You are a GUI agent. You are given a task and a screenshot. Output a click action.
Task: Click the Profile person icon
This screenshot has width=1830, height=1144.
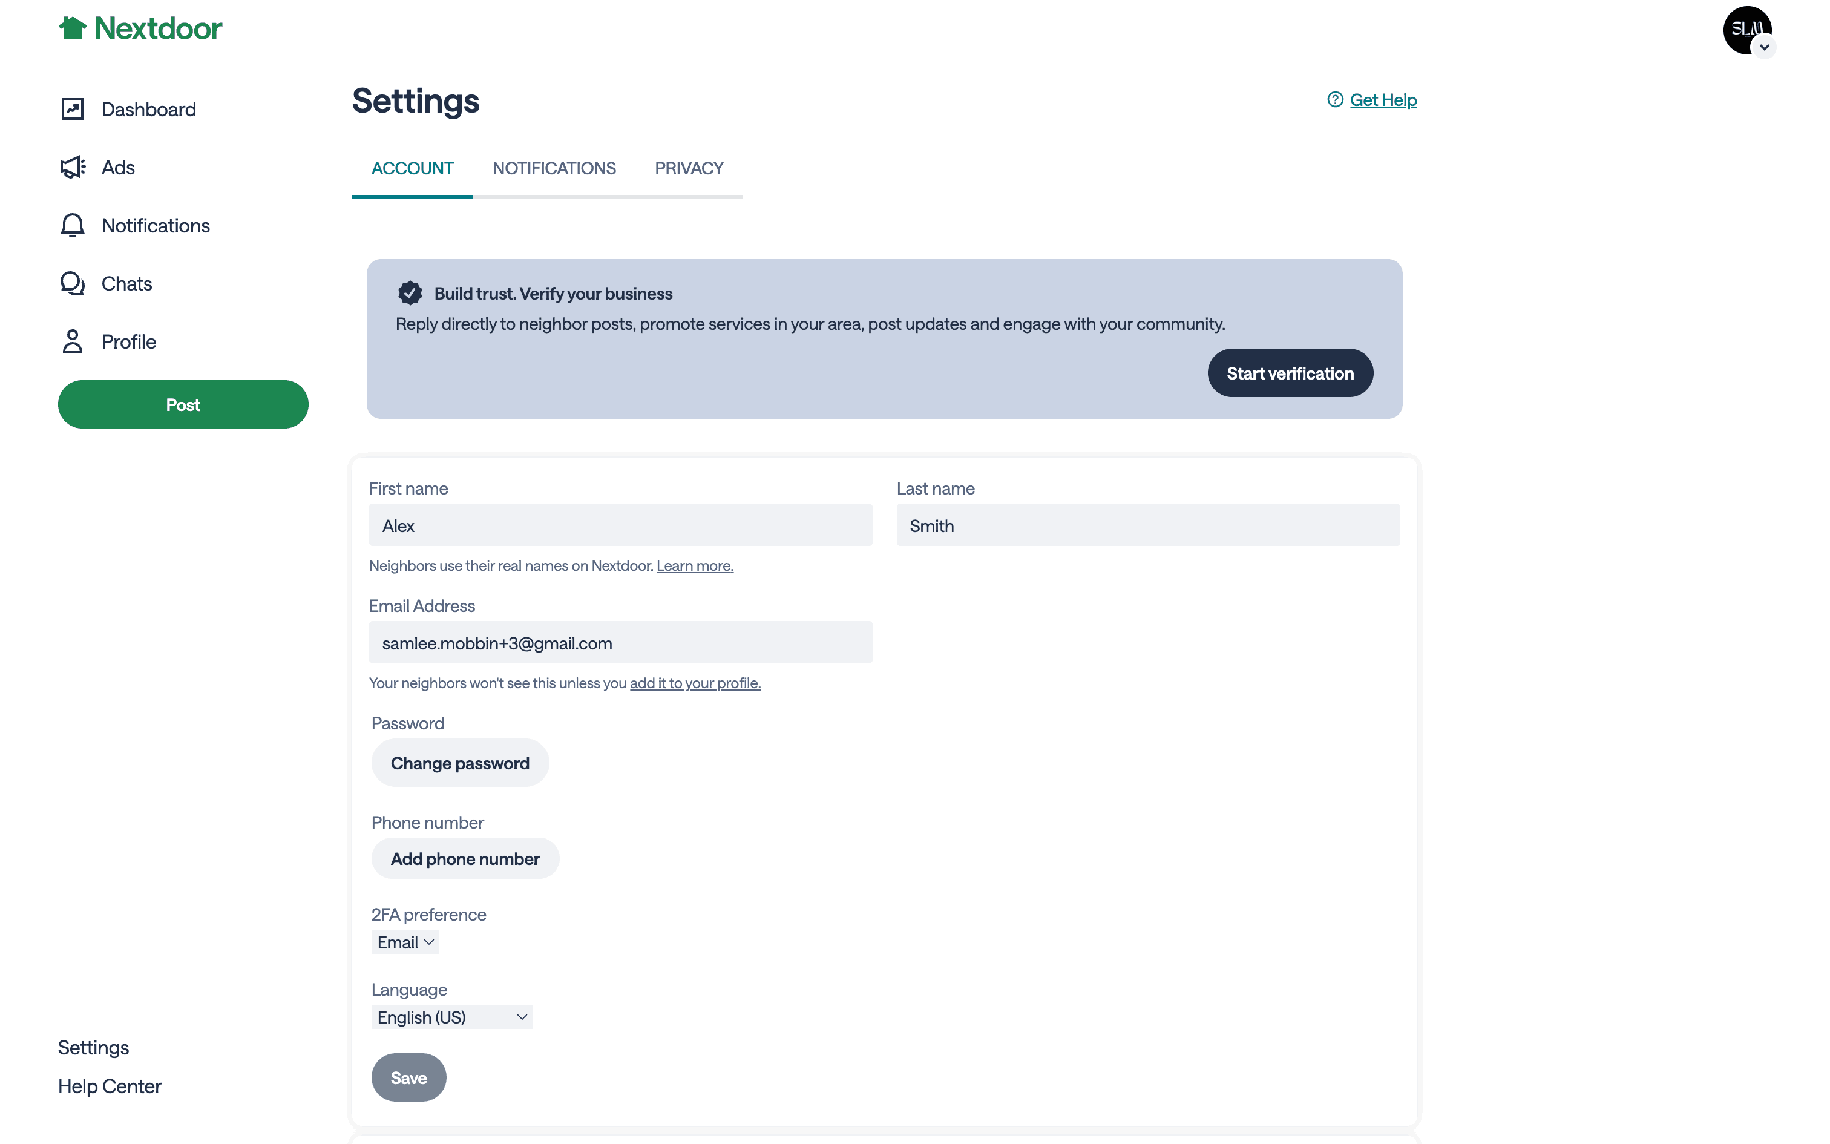(x=73, y=342)
